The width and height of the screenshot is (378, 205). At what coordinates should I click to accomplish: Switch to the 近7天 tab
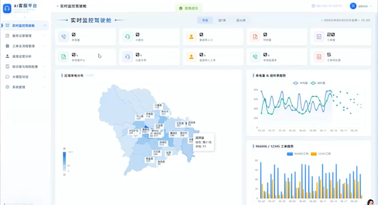222,20
